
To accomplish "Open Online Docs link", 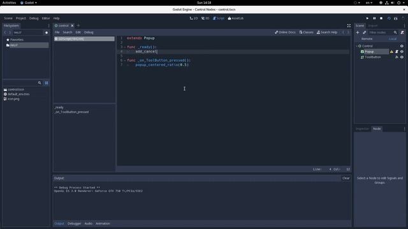I will coord(285,32).
